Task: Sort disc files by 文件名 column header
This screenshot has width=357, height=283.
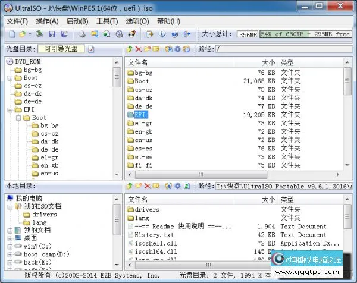Action: click(180, 62)
